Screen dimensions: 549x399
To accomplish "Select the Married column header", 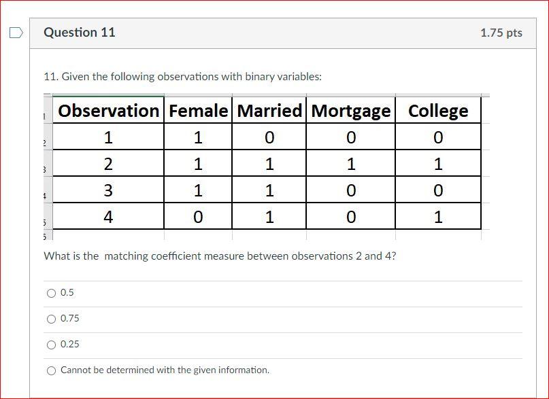I will [269, 110].
